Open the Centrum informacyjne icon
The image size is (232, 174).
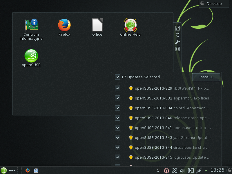coord(31,26)
